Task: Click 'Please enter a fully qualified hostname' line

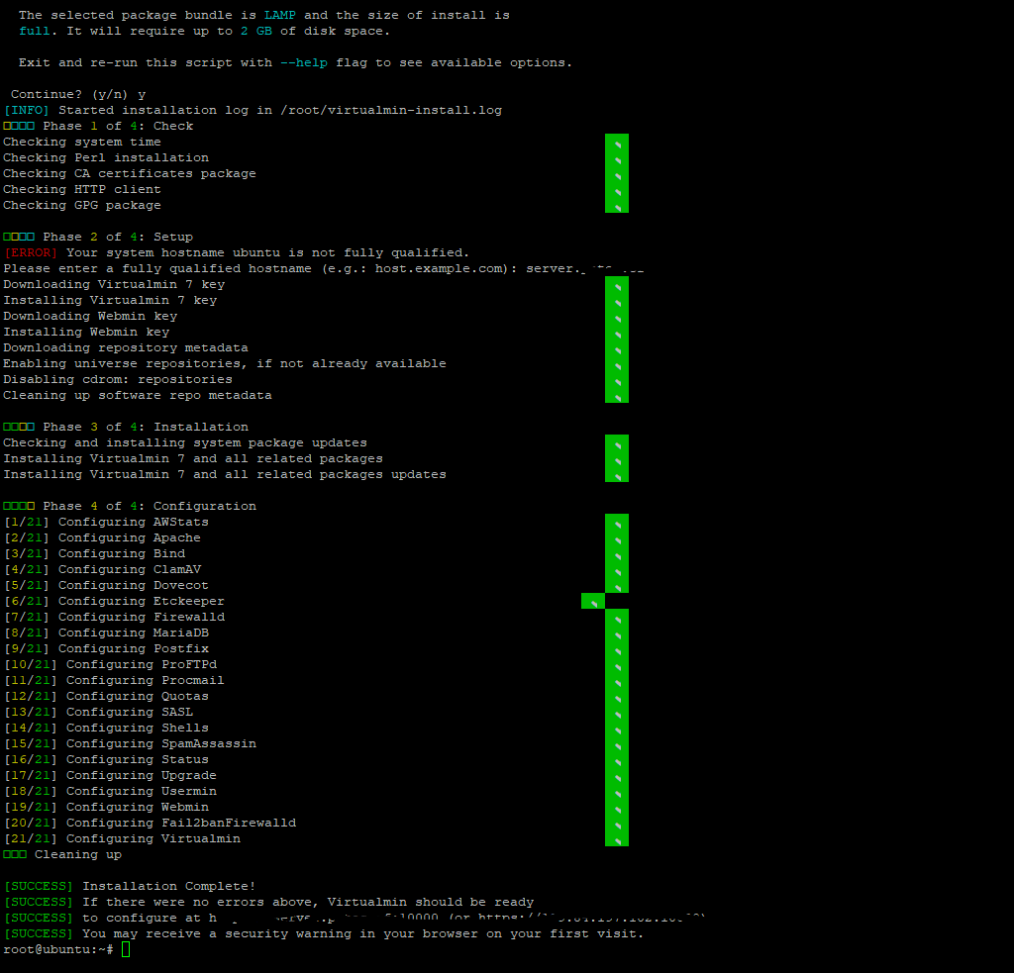Action: [x=324, y=268]
